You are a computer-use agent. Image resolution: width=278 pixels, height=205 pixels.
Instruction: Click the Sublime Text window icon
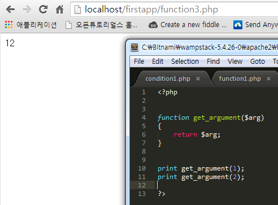[134, 47]
